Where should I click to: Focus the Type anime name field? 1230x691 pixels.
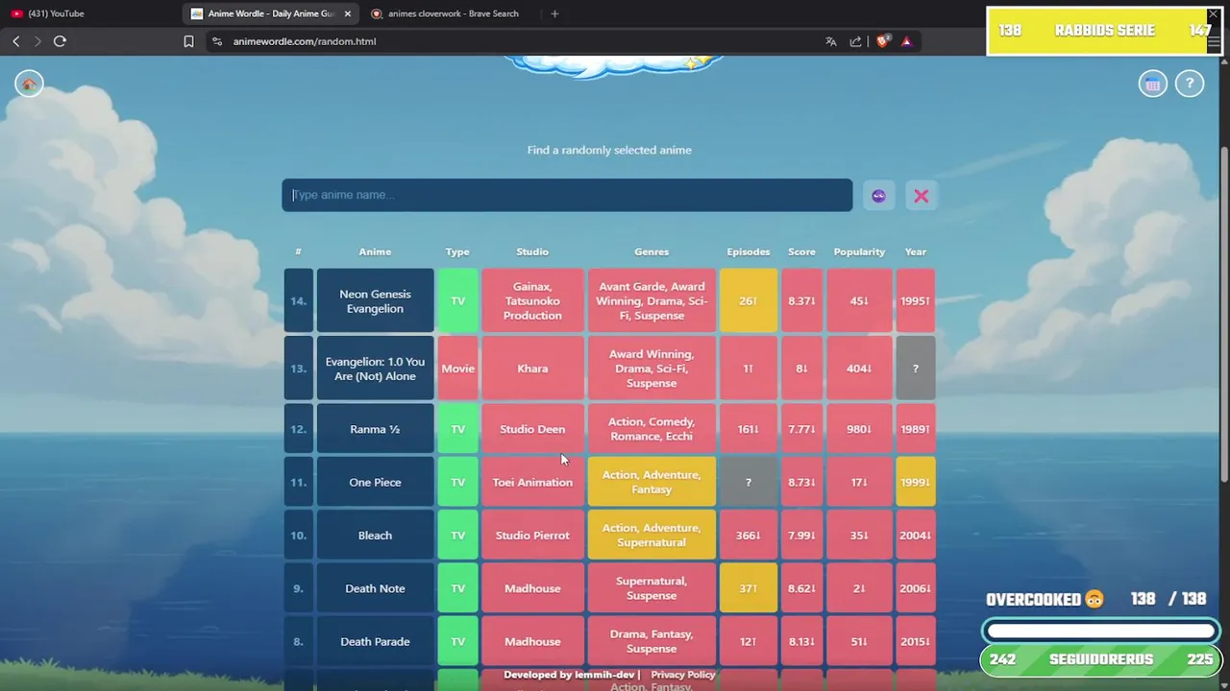[x=567, y=195]
